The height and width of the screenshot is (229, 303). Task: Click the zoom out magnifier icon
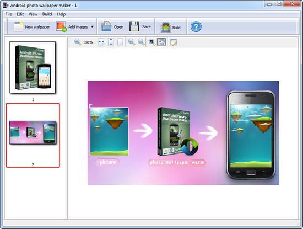click(x=132, y=42)
